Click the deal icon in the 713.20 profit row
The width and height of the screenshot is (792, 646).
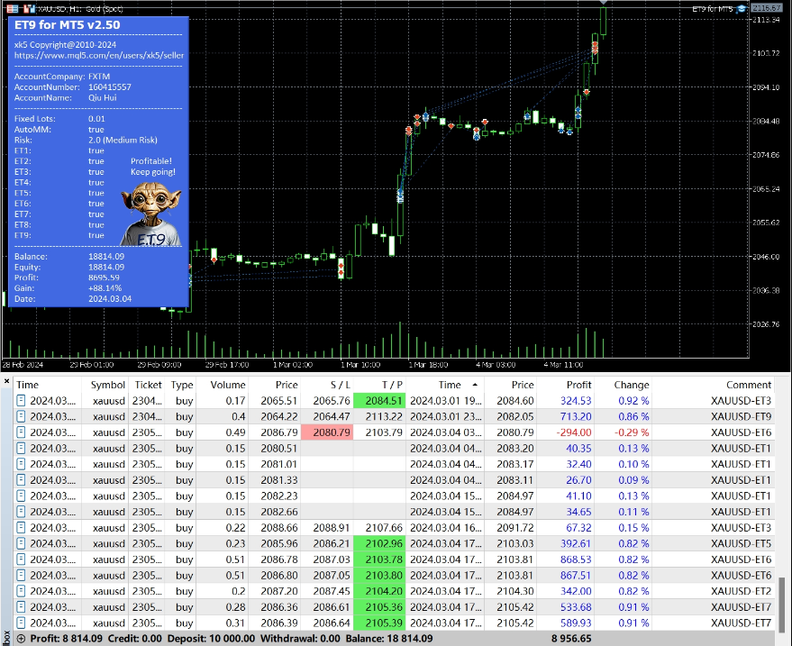point(22,416)
